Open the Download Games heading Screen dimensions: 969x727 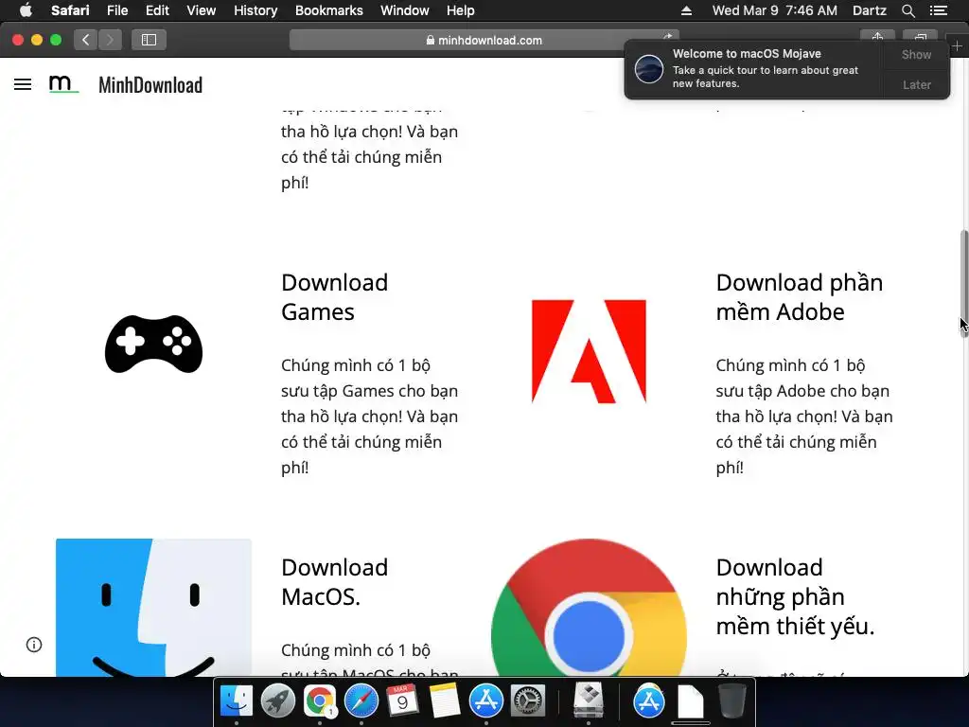(x=334, y=297)
